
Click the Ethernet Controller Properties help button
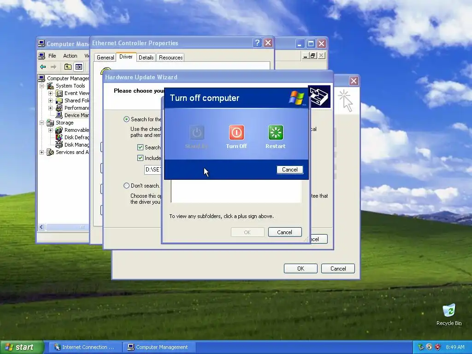tap(257, 43)
